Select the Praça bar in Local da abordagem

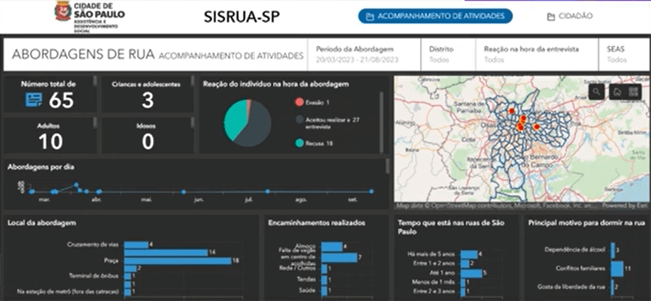pyautogui.click(x=178, y=261)
